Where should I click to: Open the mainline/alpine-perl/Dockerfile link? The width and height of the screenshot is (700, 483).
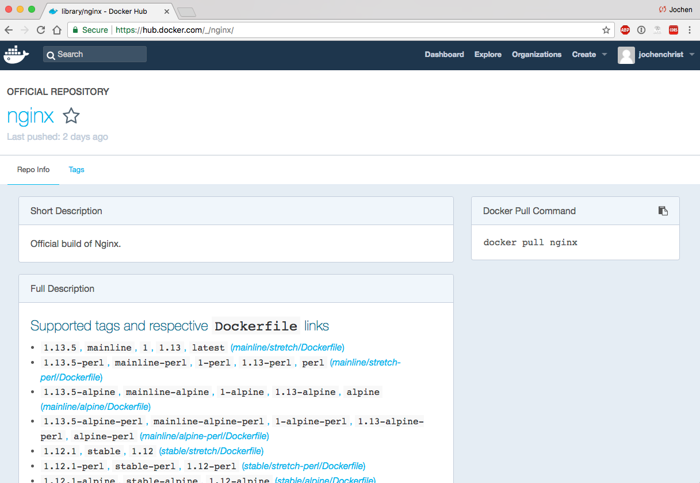click(204, 436)
